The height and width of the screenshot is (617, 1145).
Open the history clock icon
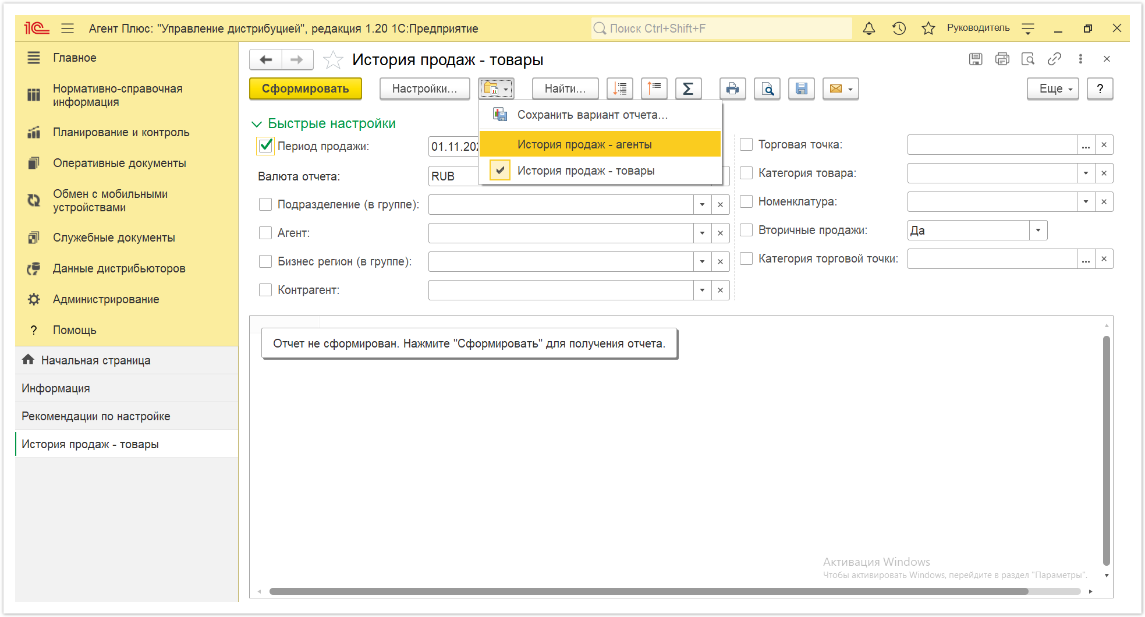pyautogui.click(x=899, y=28)
